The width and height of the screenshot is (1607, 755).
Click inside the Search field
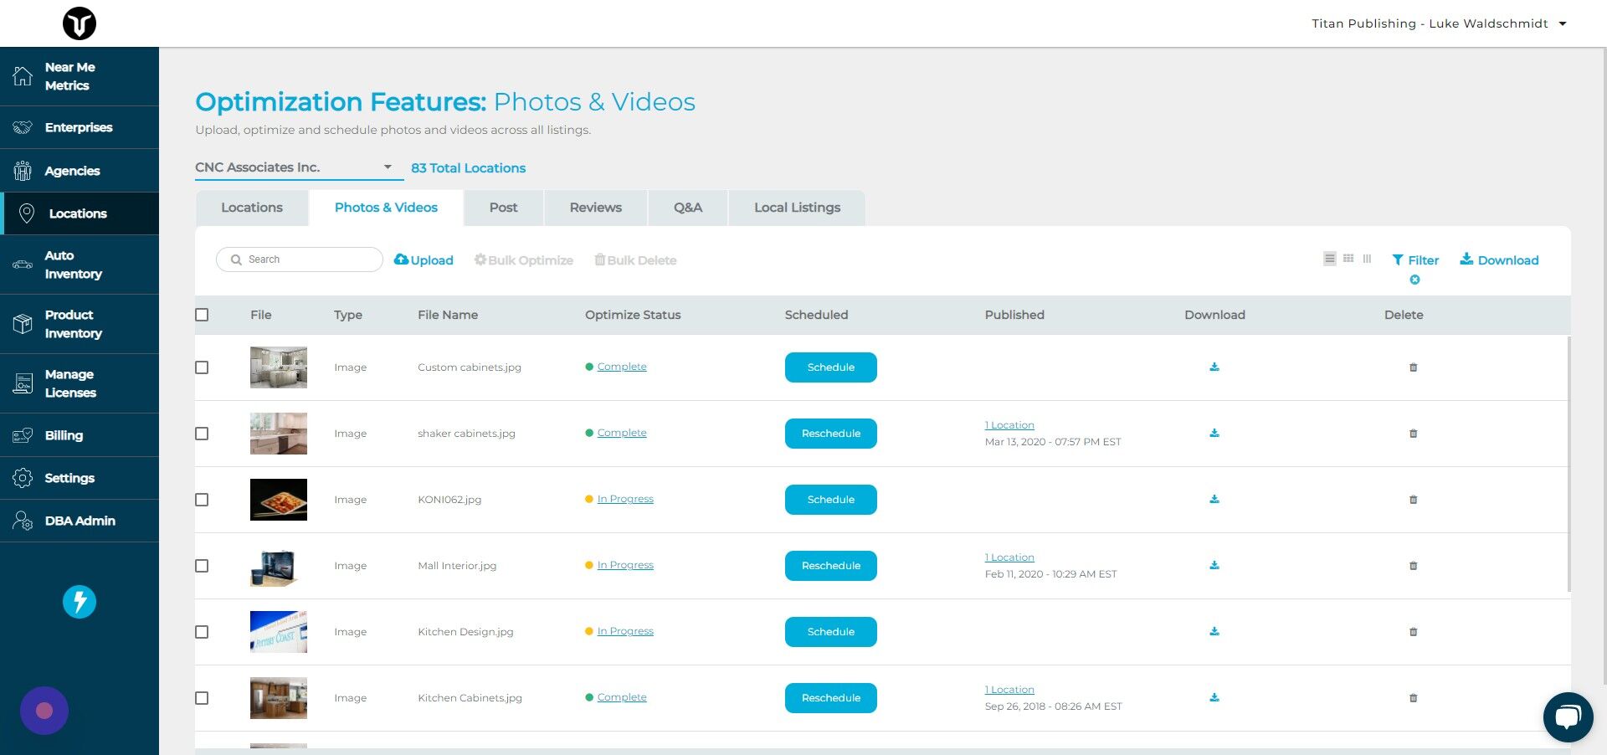coord(300,259)
